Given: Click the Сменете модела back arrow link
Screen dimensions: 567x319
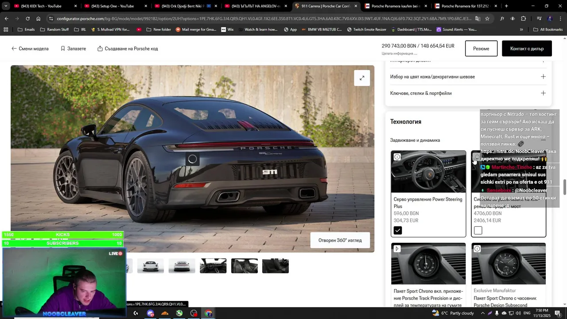Looking at the screenshot, I should (x=30, y=49).
